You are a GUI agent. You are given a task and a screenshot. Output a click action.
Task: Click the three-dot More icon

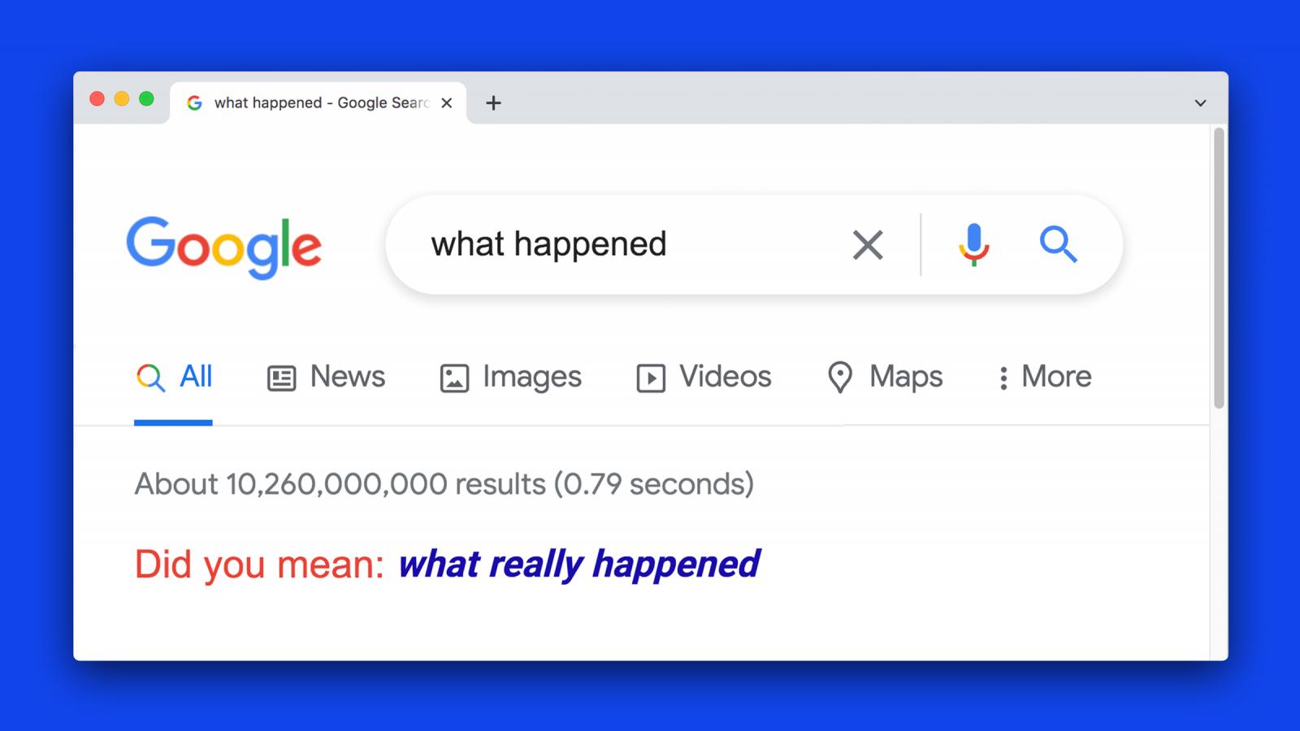tap(1003, 378)
